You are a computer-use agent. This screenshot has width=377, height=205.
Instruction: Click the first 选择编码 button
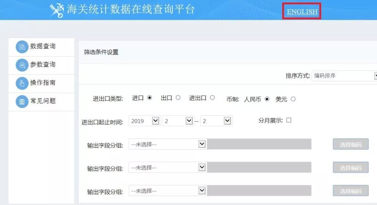tap(350, 144)
